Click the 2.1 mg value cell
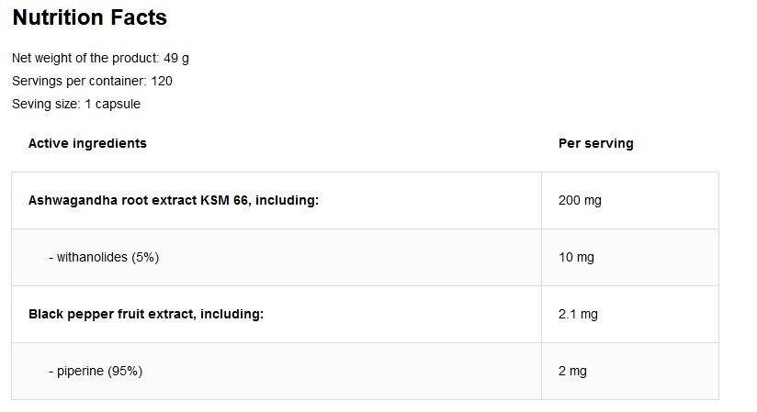 630,314
